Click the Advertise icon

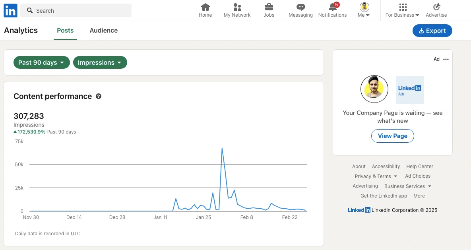tap(436, 7)
